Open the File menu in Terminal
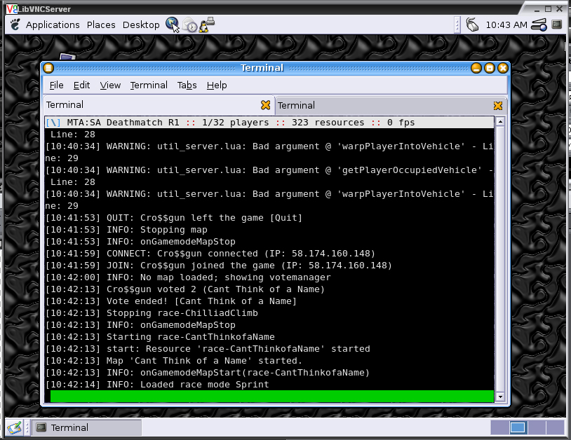 click(56, 85)
